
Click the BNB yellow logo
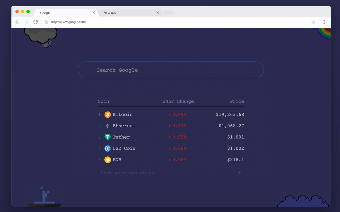point(108,160)
